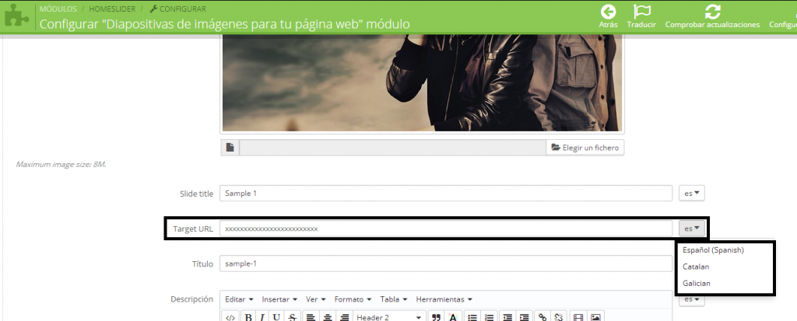Select Catalan from the language list
The image size is (797, 321).
[696, 267]
